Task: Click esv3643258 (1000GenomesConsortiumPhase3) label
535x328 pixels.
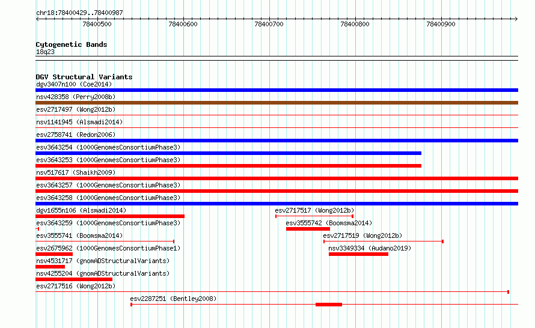Action: pos(108,198)
